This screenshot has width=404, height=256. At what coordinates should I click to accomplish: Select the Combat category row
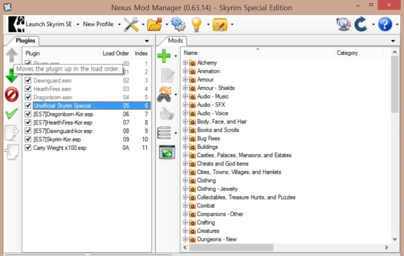(206, 205)
